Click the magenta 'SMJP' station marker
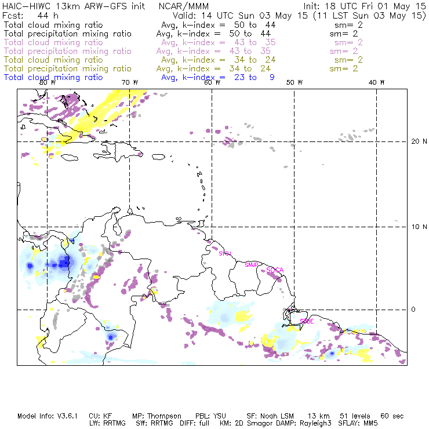The height and width of the screenshot is (429, 429). coord(252,265)
